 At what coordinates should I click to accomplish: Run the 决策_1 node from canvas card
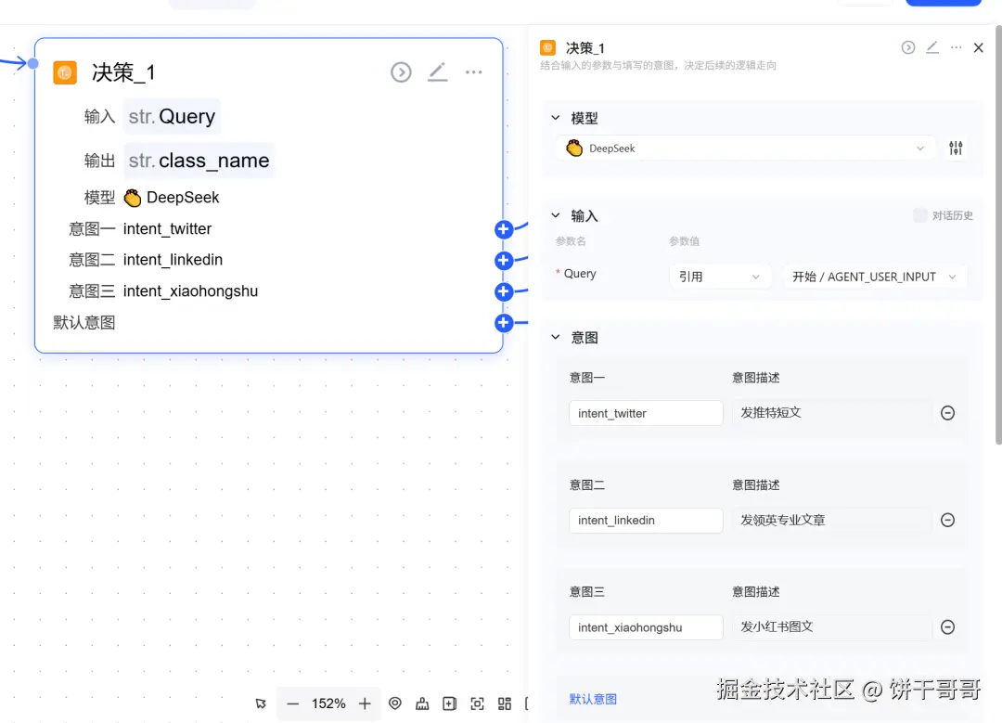tap(401, 72)
